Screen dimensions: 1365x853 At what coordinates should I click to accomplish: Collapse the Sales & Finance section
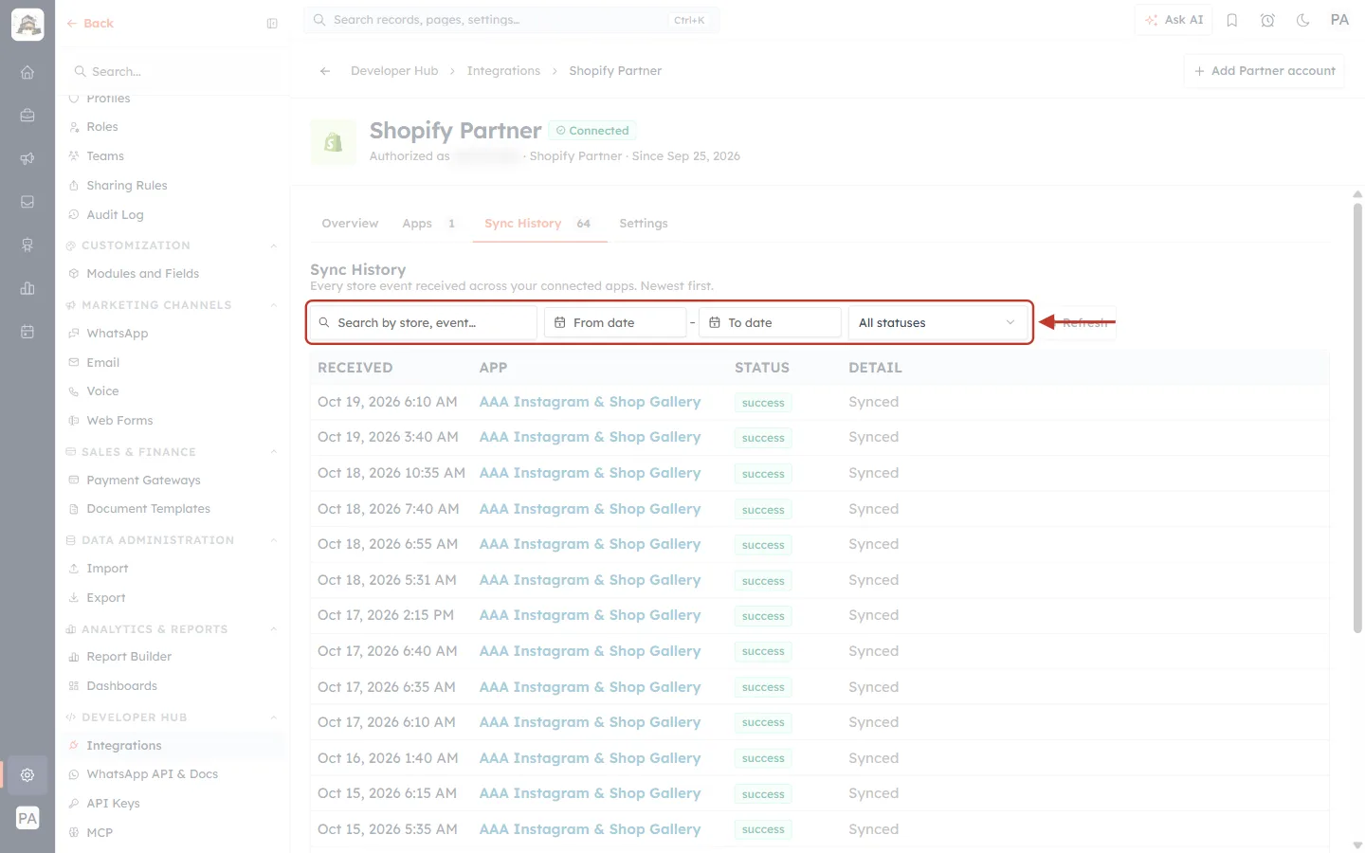(x=274, y=453)
